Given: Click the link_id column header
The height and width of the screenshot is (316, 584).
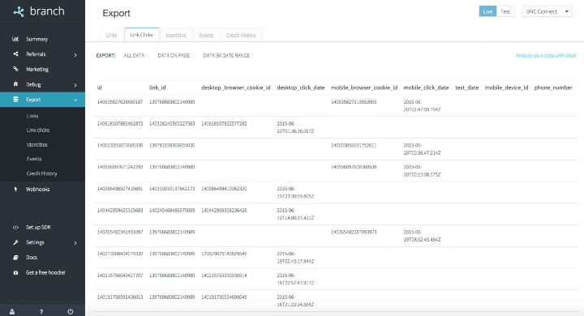Looking at the screenshot, I should click(x=157, y=88).
